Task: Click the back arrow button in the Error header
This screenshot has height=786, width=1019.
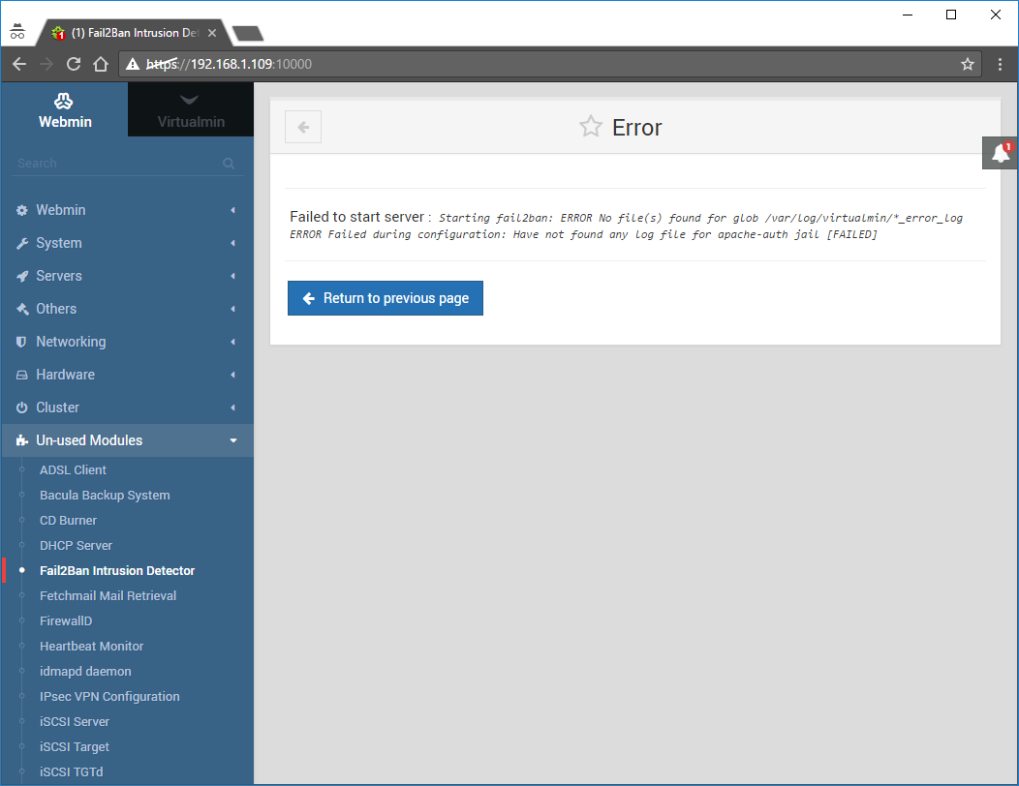Action: [x=303, y=127]
